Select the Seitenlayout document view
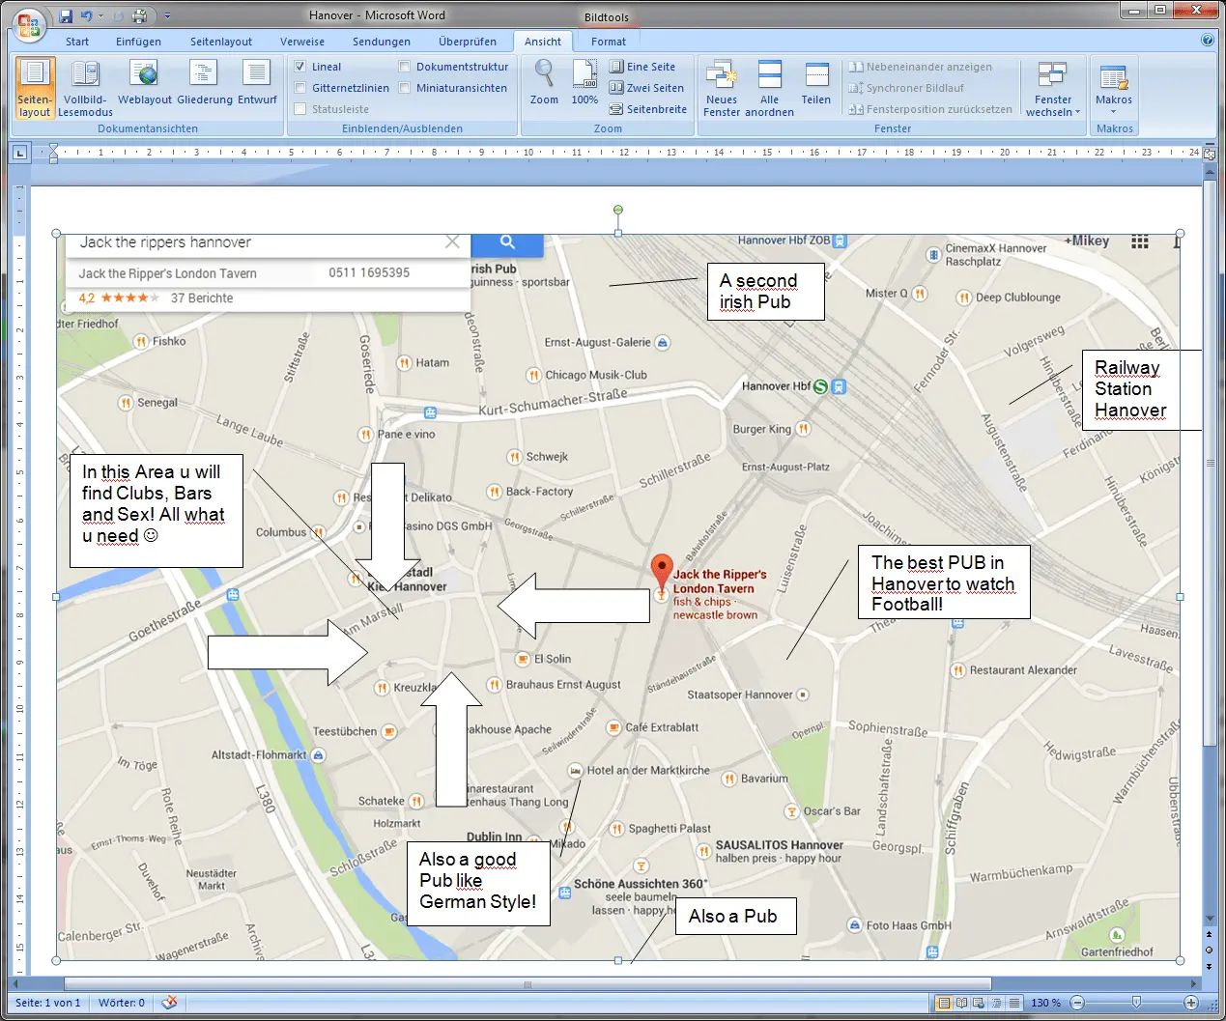 click(x=35, y=88)
